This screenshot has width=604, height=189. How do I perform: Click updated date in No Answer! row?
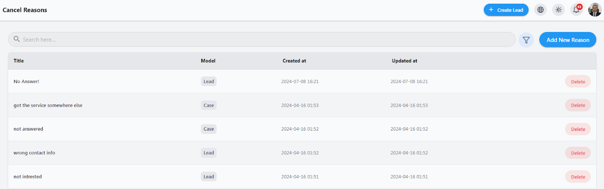409,81
